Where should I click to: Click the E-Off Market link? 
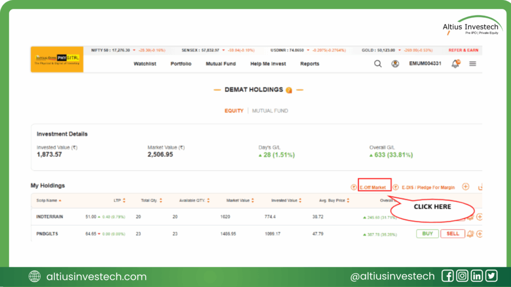(x=373, y=187)
